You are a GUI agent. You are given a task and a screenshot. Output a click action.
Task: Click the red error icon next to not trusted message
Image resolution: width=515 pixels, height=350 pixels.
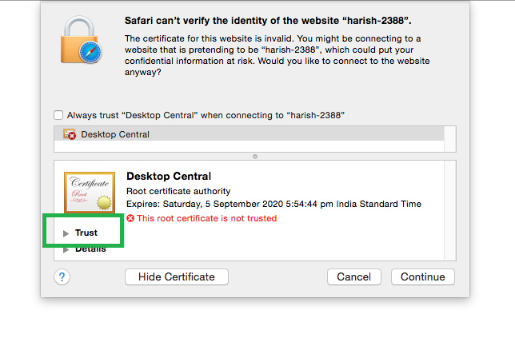click(130, 218)
